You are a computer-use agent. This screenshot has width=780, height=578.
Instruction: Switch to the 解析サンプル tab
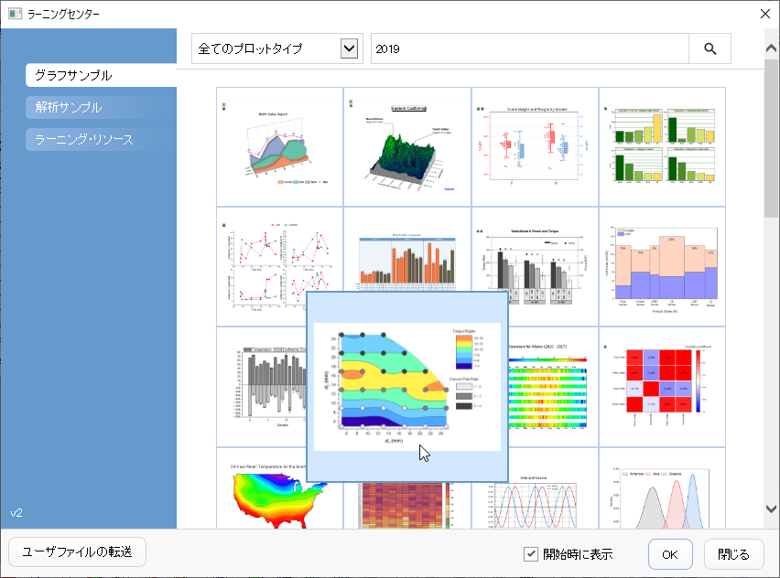click(101, 107)
